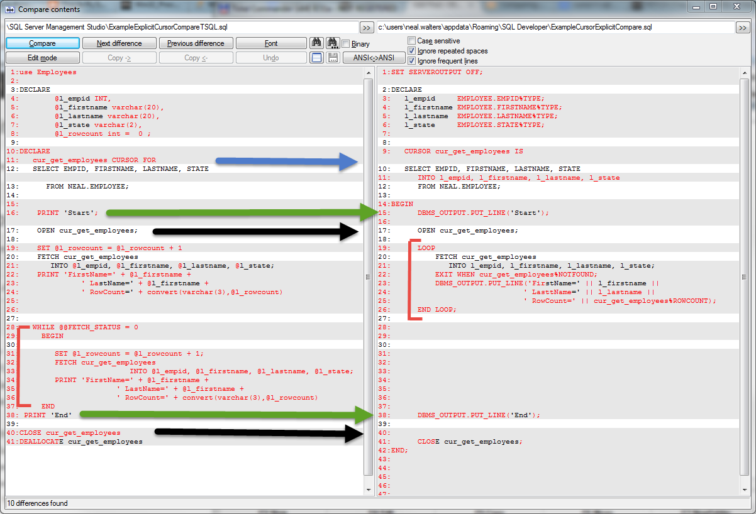Viewport: 756px width, 514px height.
Task: Disable the Ignore repeated spaces checkbox
Action: 412,51
